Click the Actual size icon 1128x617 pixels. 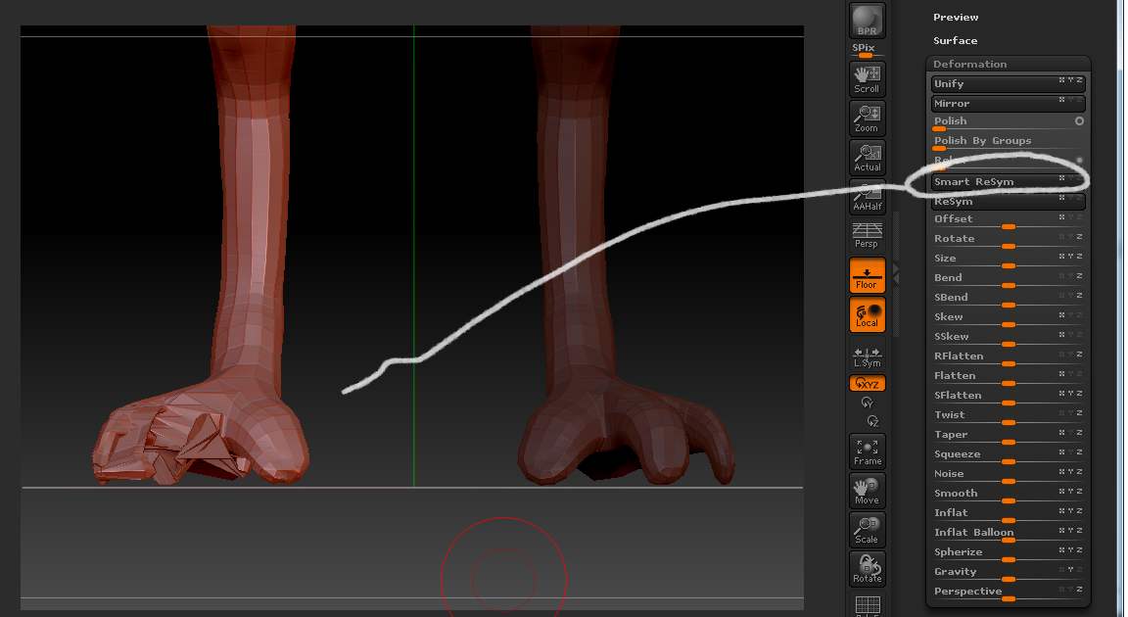[866, 157]
